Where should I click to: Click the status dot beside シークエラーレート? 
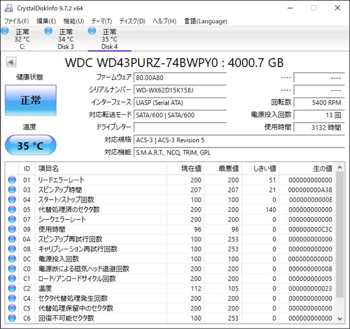(x=11, y=219)
